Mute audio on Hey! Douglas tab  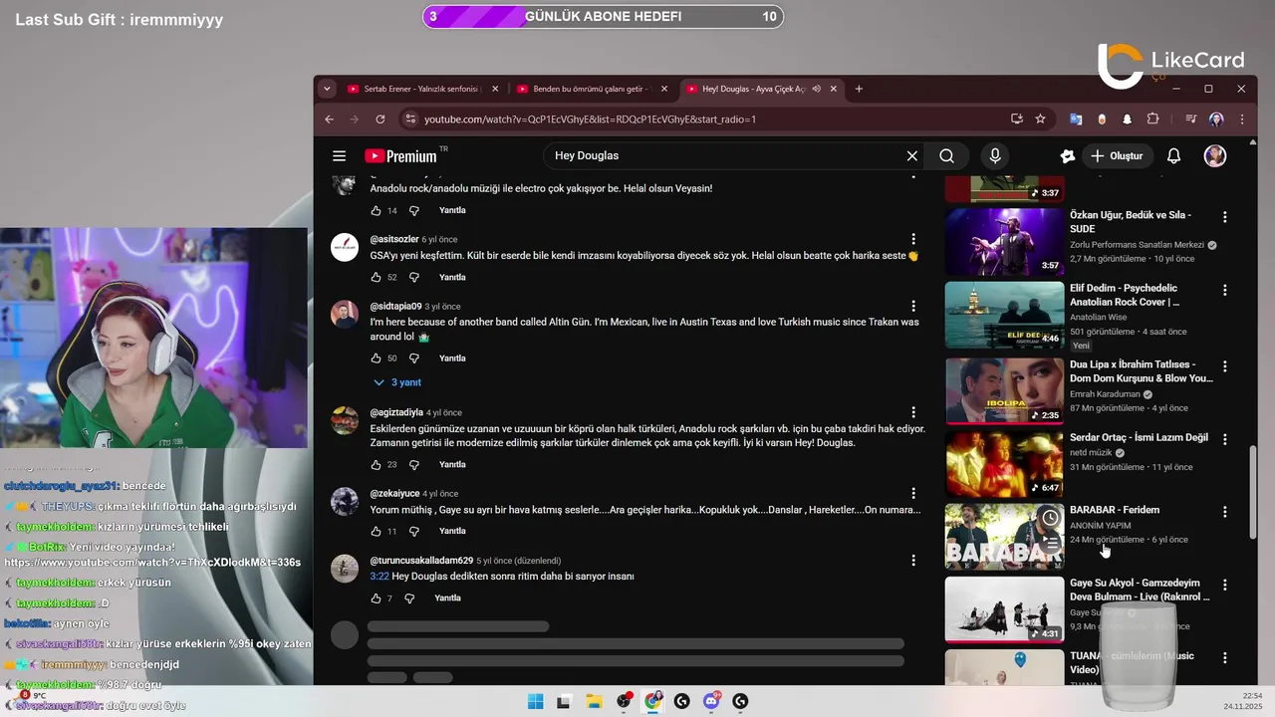click(x=816, y=89)
